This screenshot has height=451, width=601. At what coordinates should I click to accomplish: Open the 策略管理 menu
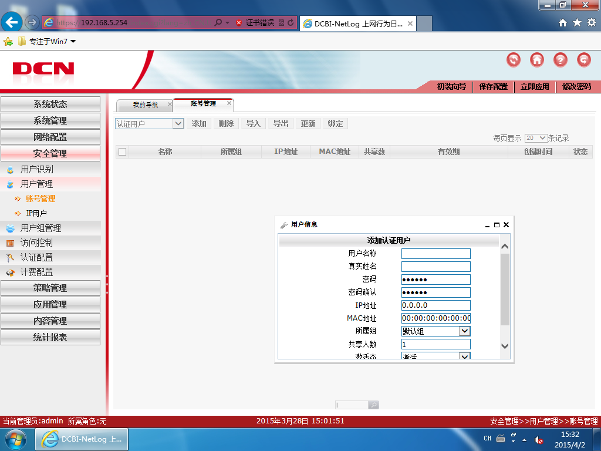click(x=50, y=288)
